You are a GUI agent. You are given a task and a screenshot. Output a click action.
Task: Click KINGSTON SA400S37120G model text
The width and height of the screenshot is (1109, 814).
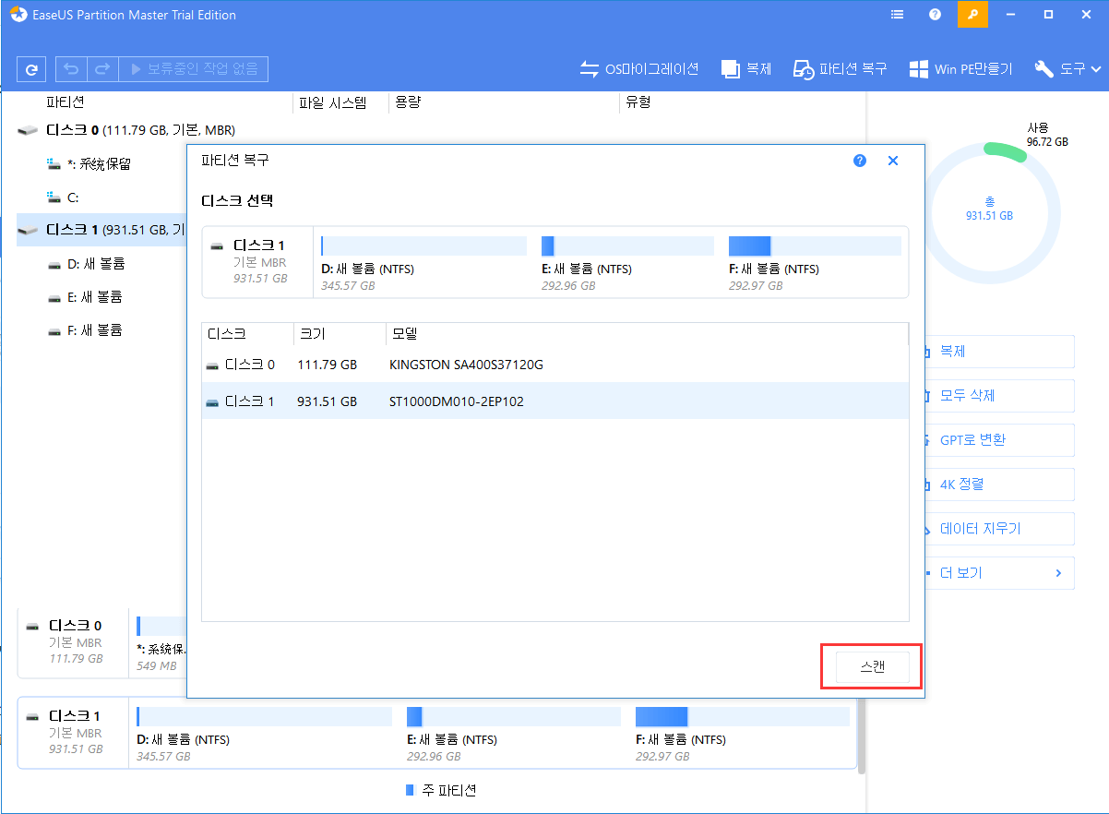[x=466, y=365]
